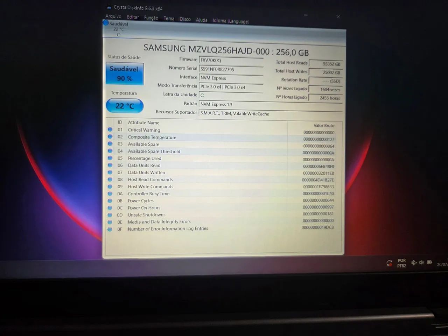Click the Nº Vezes Ligado 1604 vezes value

tap(325, 90)
